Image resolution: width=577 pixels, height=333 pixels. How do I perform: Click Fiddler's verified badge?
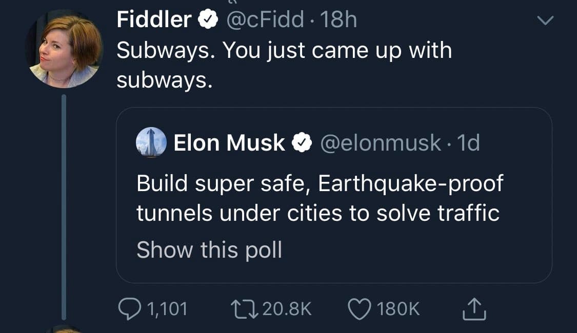coord(208,19)
